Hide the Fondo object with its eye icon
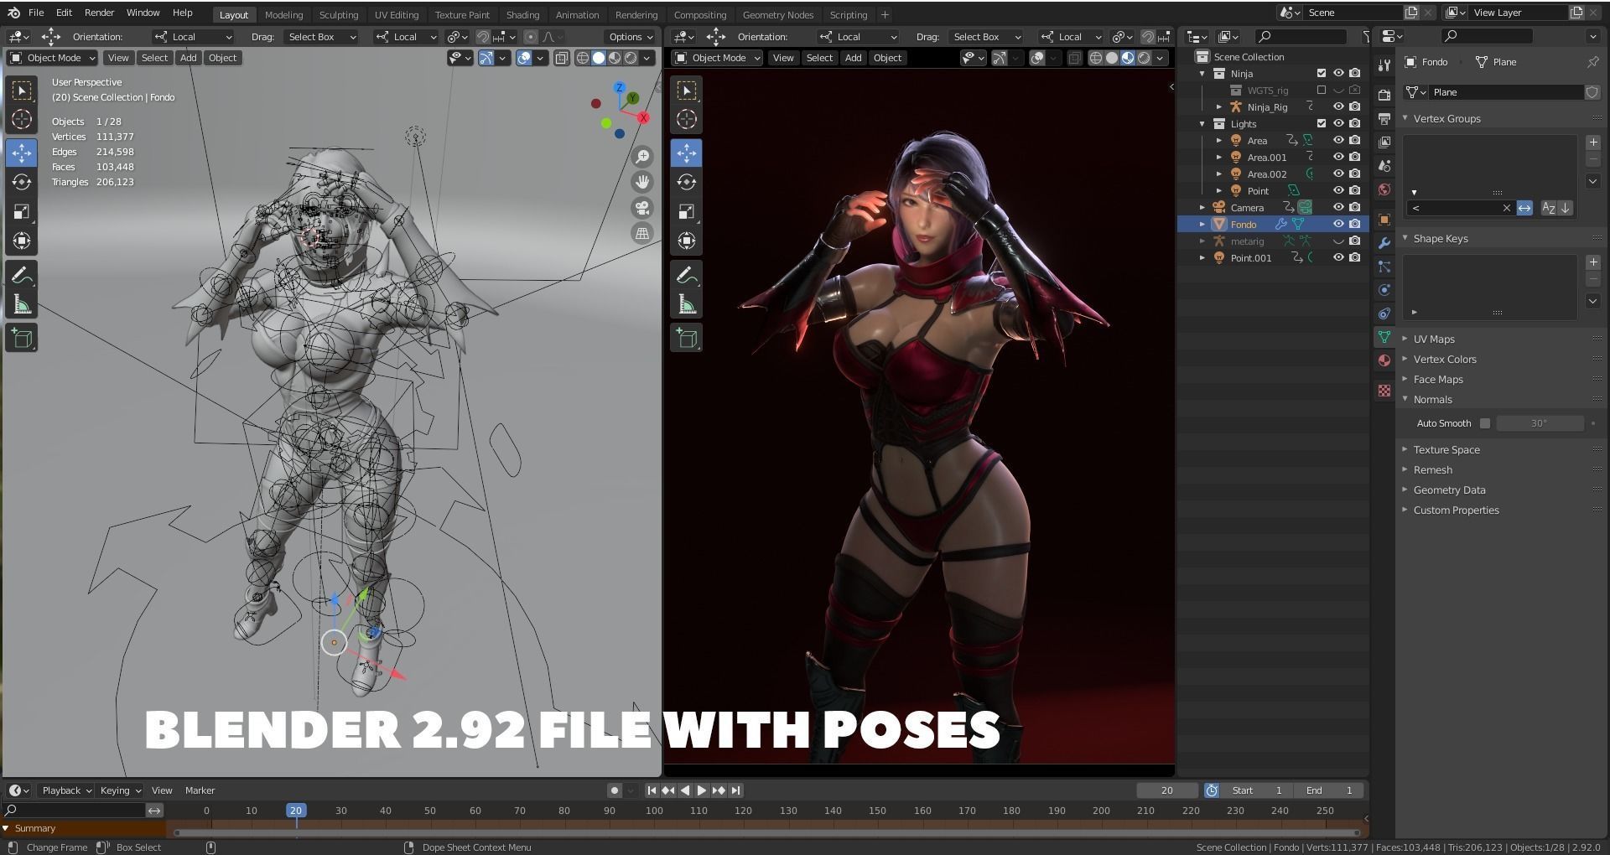Viewport: 1610px width, 855px height. 1338,224
